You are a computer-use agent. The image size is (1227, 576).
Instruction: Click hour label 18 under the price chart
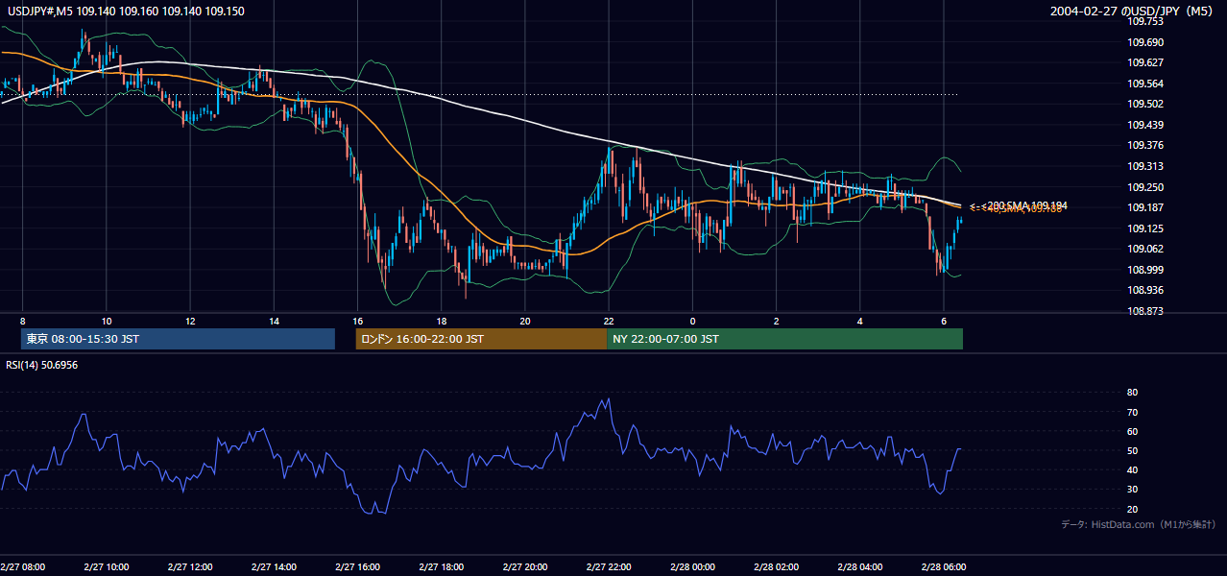(442, 320)
